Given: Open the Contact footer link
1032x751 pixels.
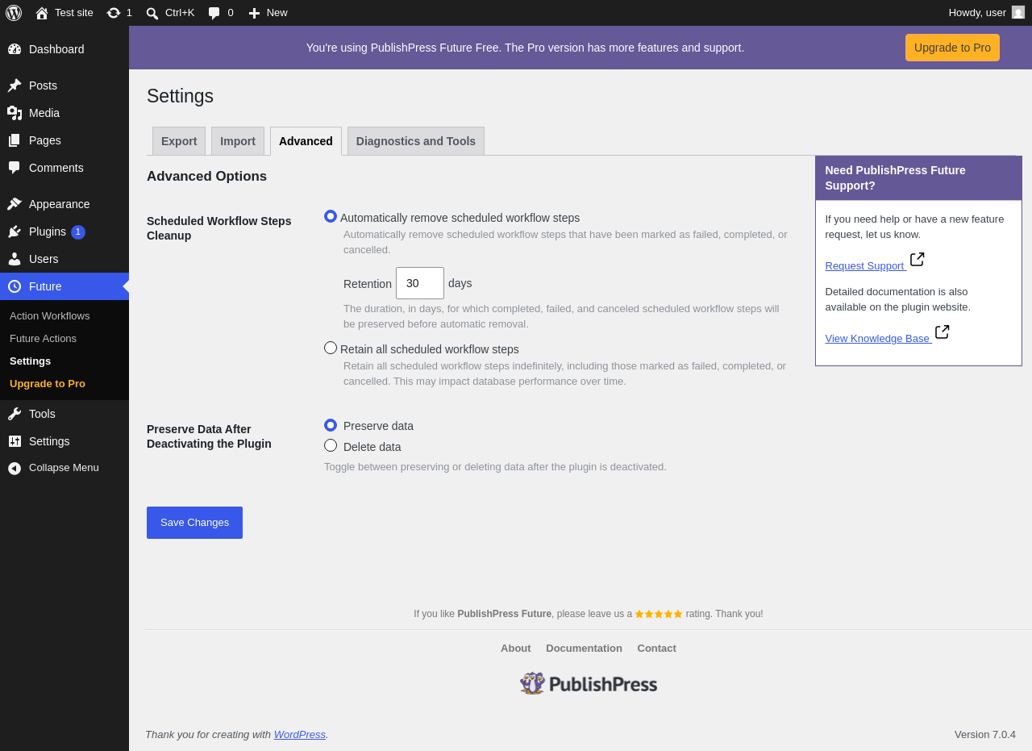Looking at the screenshot, I should [x=657, y=648].
